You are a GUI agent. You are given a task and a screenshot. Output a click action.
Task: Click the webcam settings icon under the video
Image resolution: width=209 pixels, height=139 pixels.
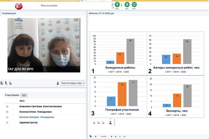[2, 83]
